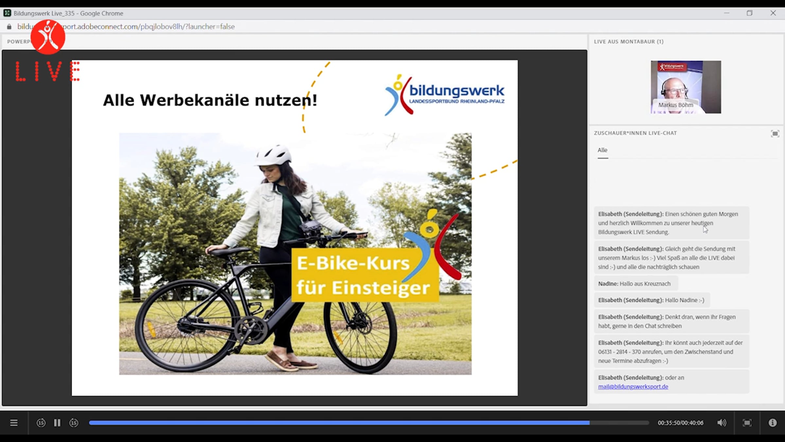Image resolution: width=785 pixels, height=442 pixels.
Task: Open the hamburger menu in playback bar
Action: (14, 423)
